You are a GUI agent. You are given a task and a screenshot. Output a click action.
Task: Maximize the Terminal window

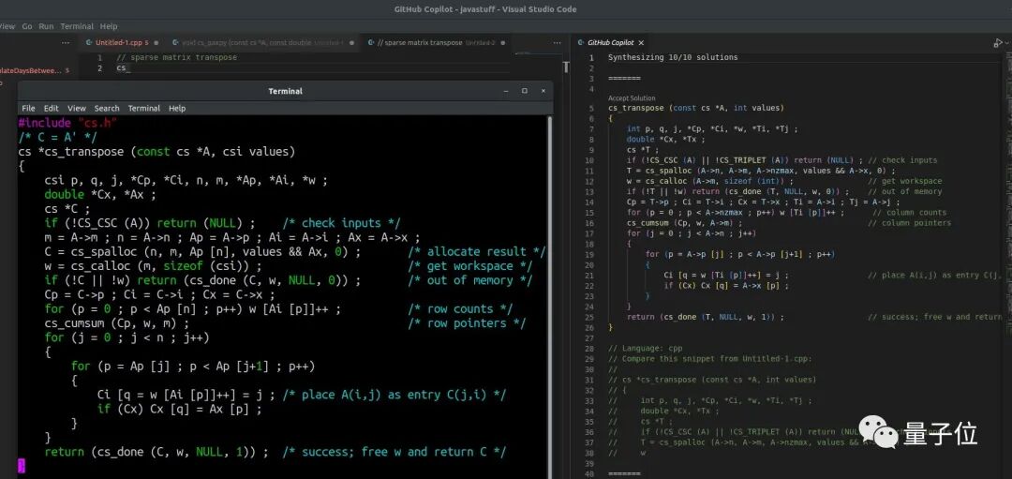click(525, 91)
